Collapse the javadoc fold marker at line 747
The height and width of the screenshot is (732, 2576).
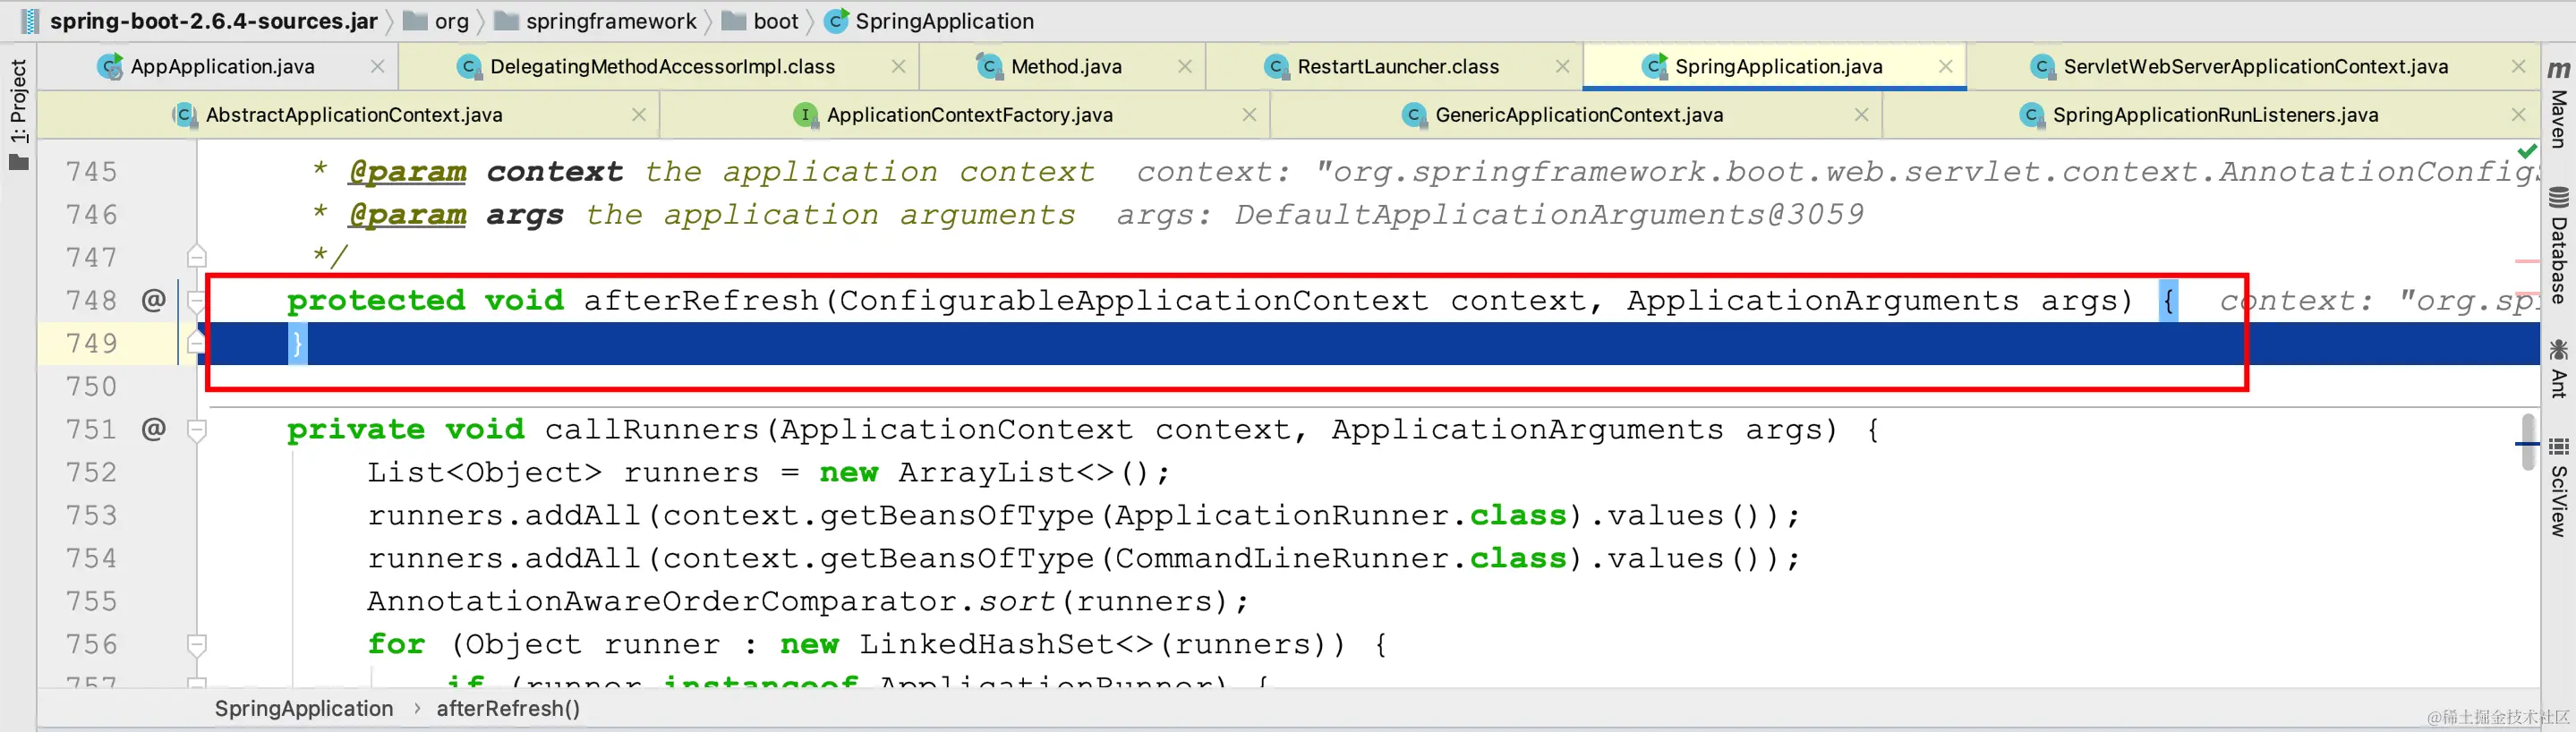(x=197, y=256)
